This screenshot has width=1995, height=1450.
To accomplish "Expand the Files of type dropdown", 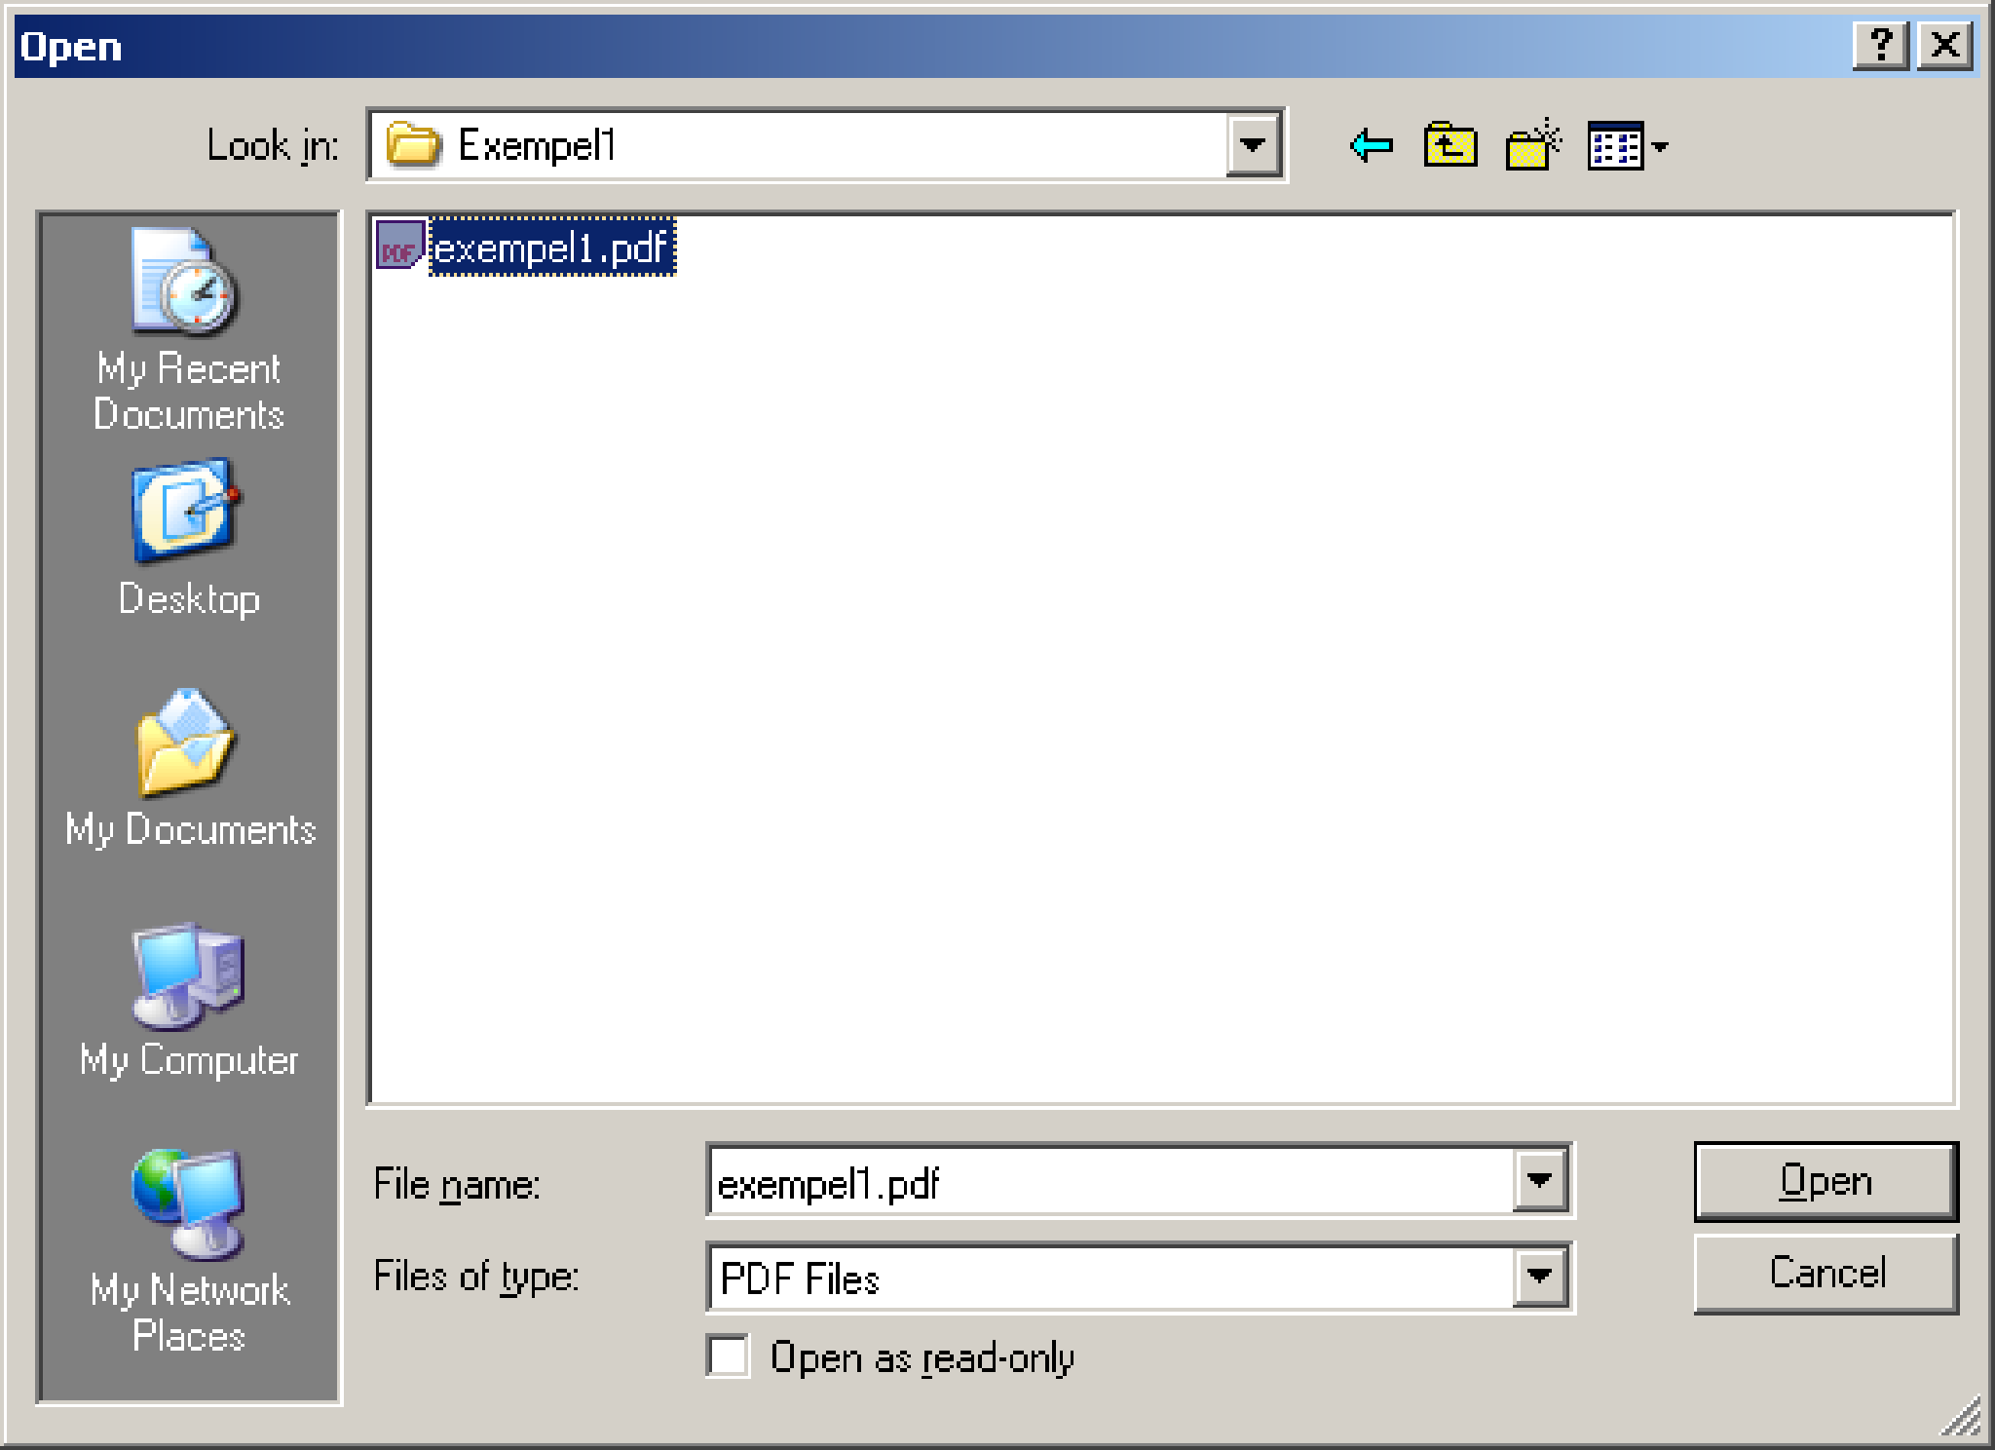I will tap(1540, 1277).
